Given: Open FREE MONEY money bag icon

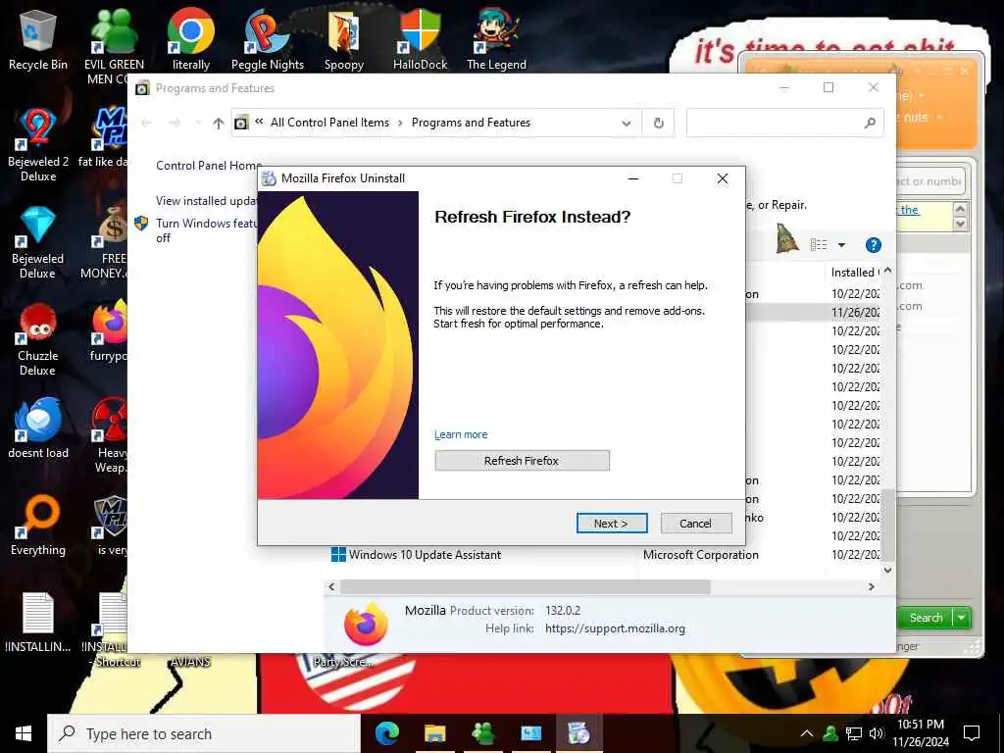Looking at the screenshot, I should [110, 242].
